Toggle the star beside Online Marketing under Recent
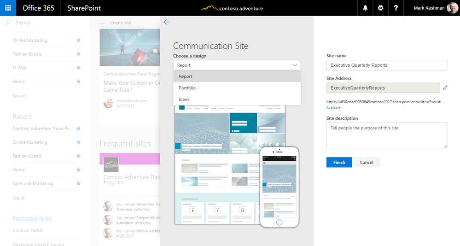 click(78, 142)
